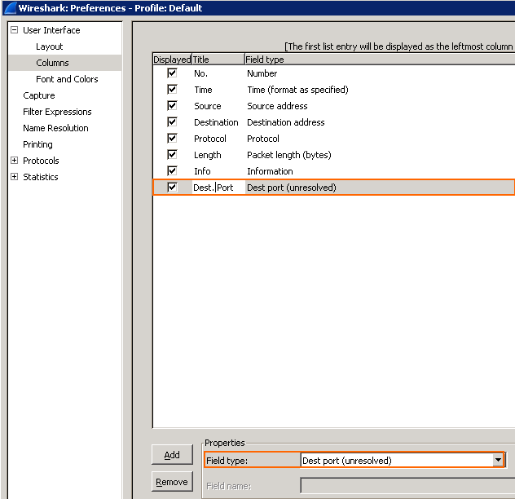Select the Field type combo box value
Screen dimensions: 515x499
click(x=397, y=460)
